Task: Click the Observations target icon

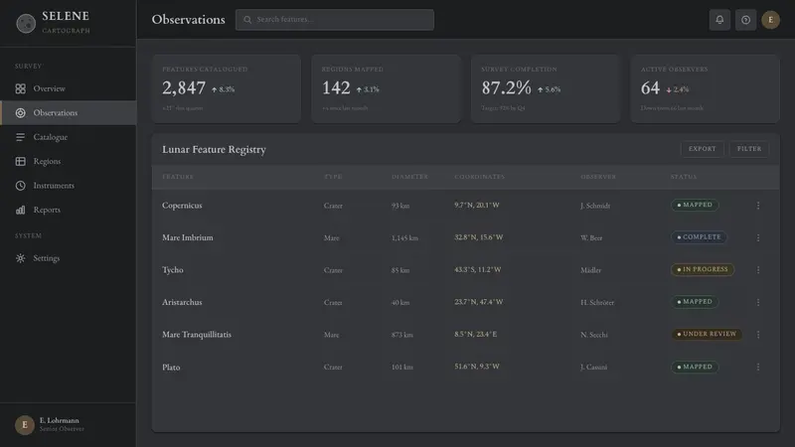Action: pos(20,113)
